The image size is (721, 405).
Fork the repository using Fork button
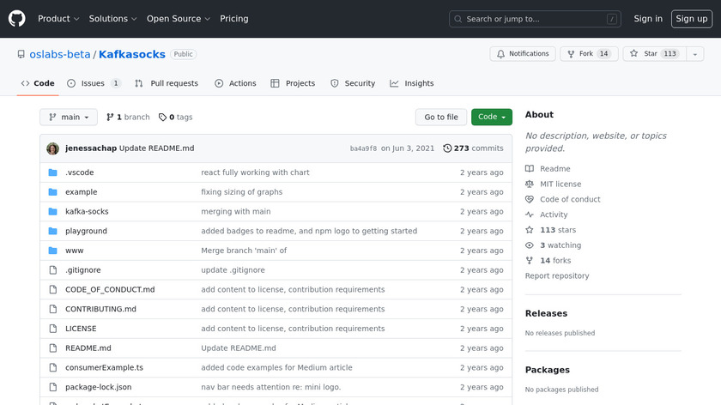(x=588, y=54)
